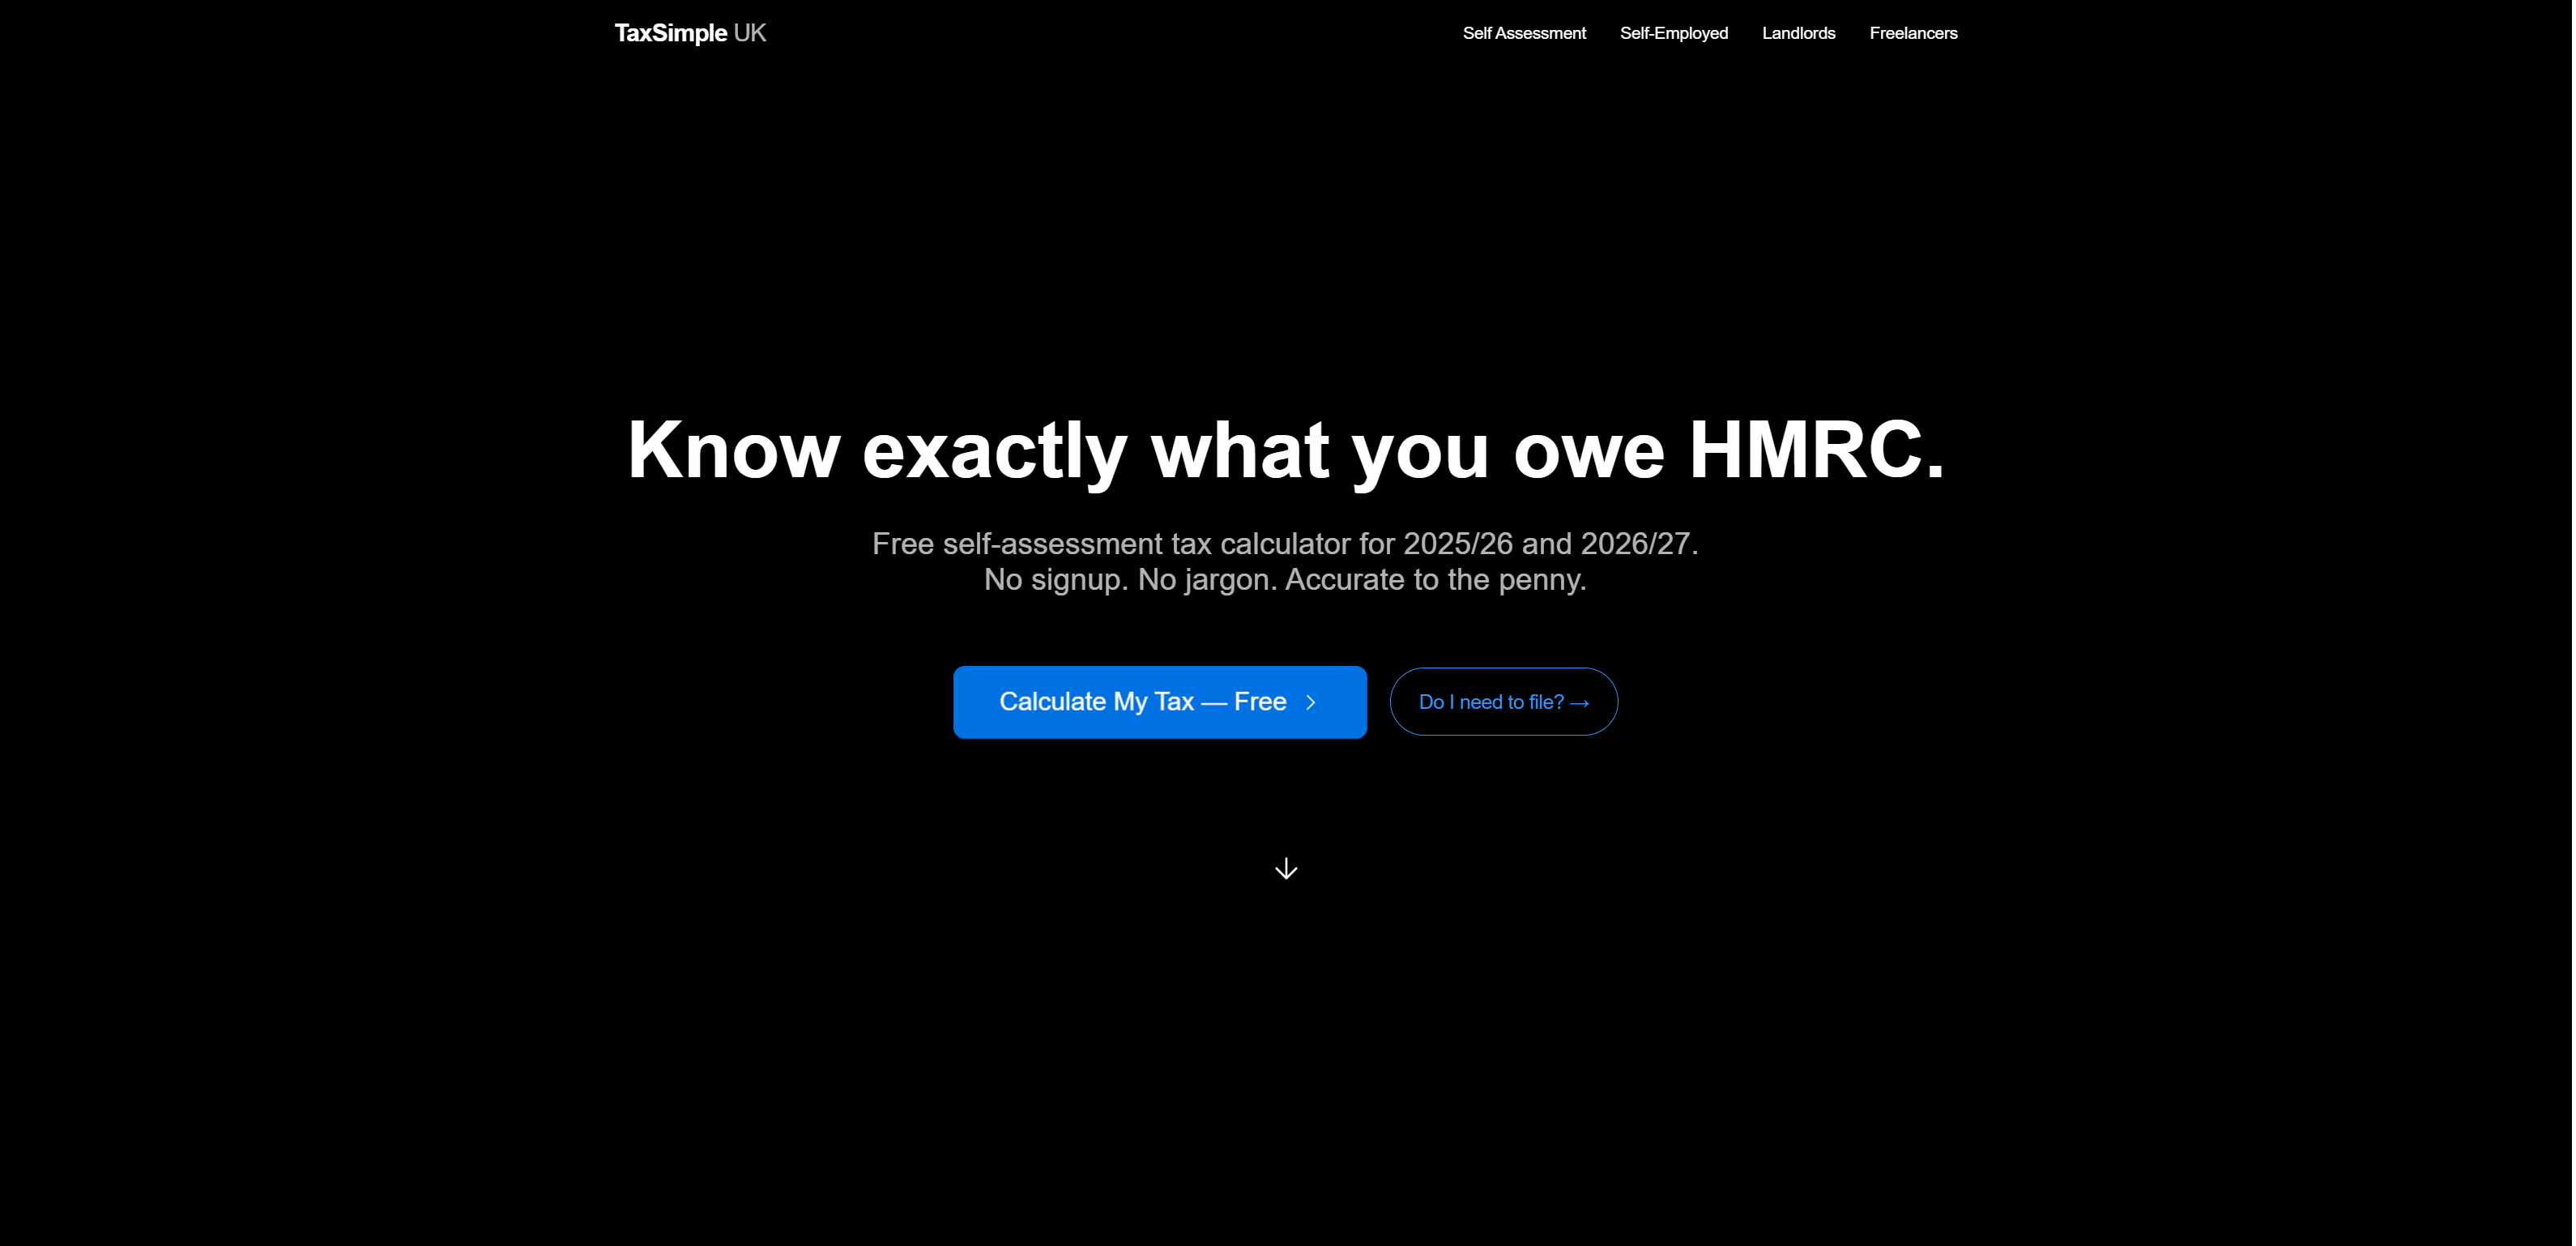Open the Landlords nav link
The image size is (2576, 1246).
click(x=1800, y=33)
